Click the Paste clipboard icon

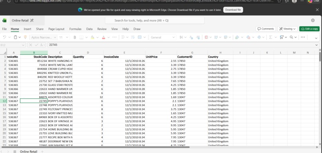16,37
